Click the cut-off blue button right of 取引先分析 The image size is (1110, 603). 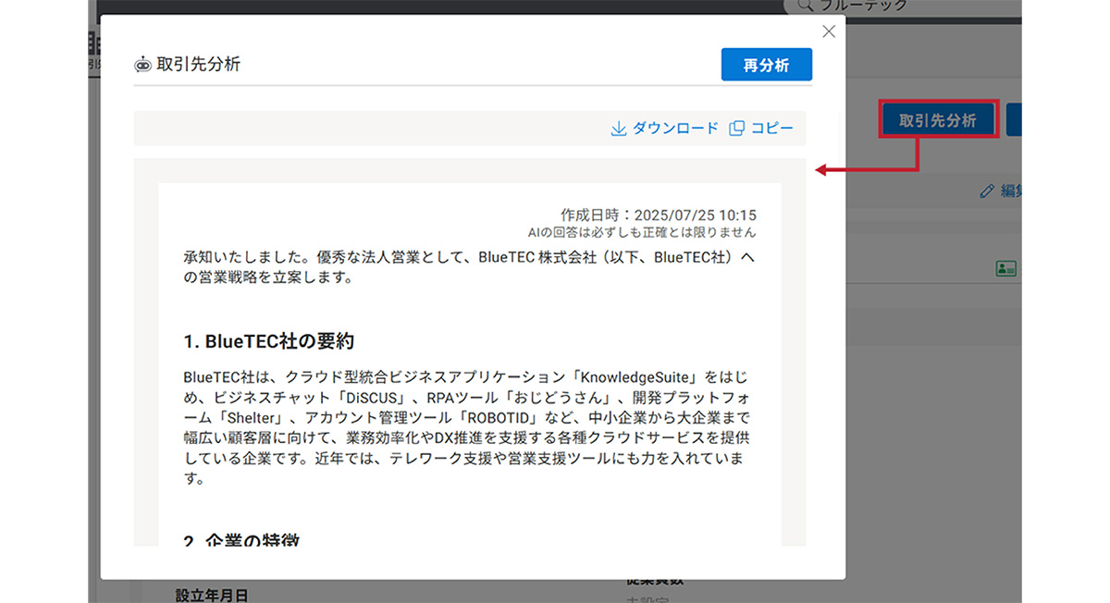pyautogui.click(x=1014, y=120)
